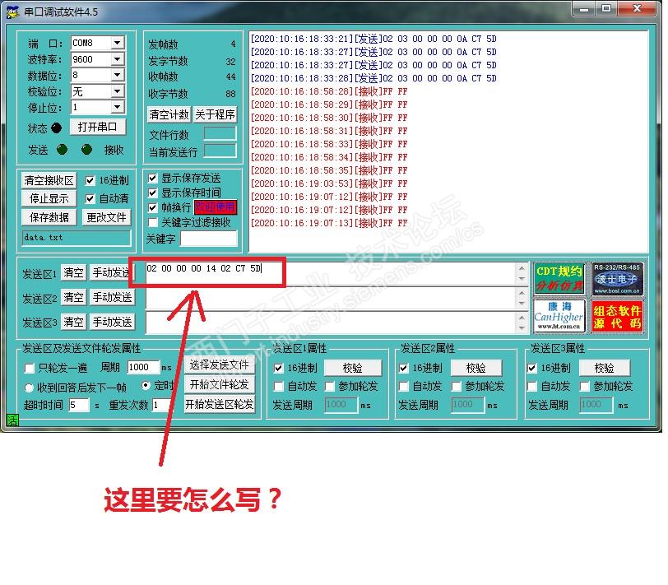Toggle the 帧换行 checkbox
This screenshot has height=585, width=668.
(152, 207)
